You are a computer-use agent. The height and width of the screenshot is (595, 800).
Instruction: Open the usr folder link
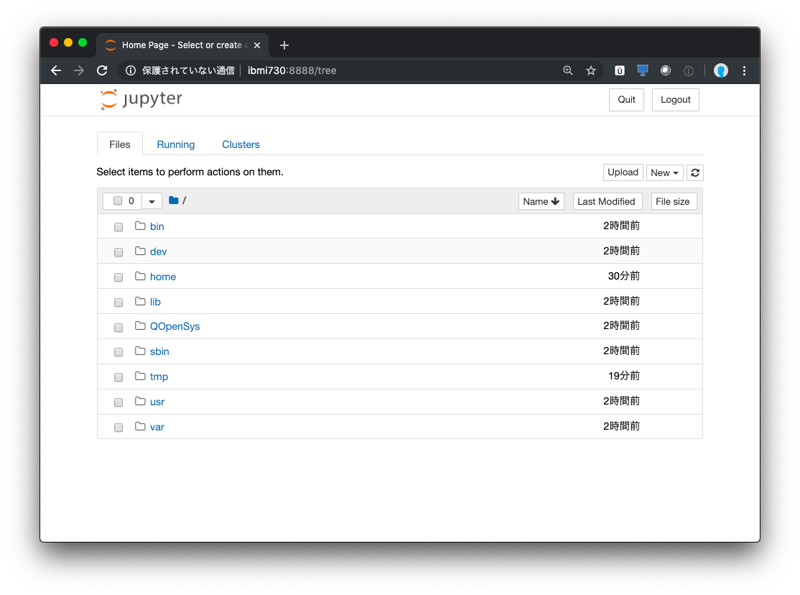point(157,402)
